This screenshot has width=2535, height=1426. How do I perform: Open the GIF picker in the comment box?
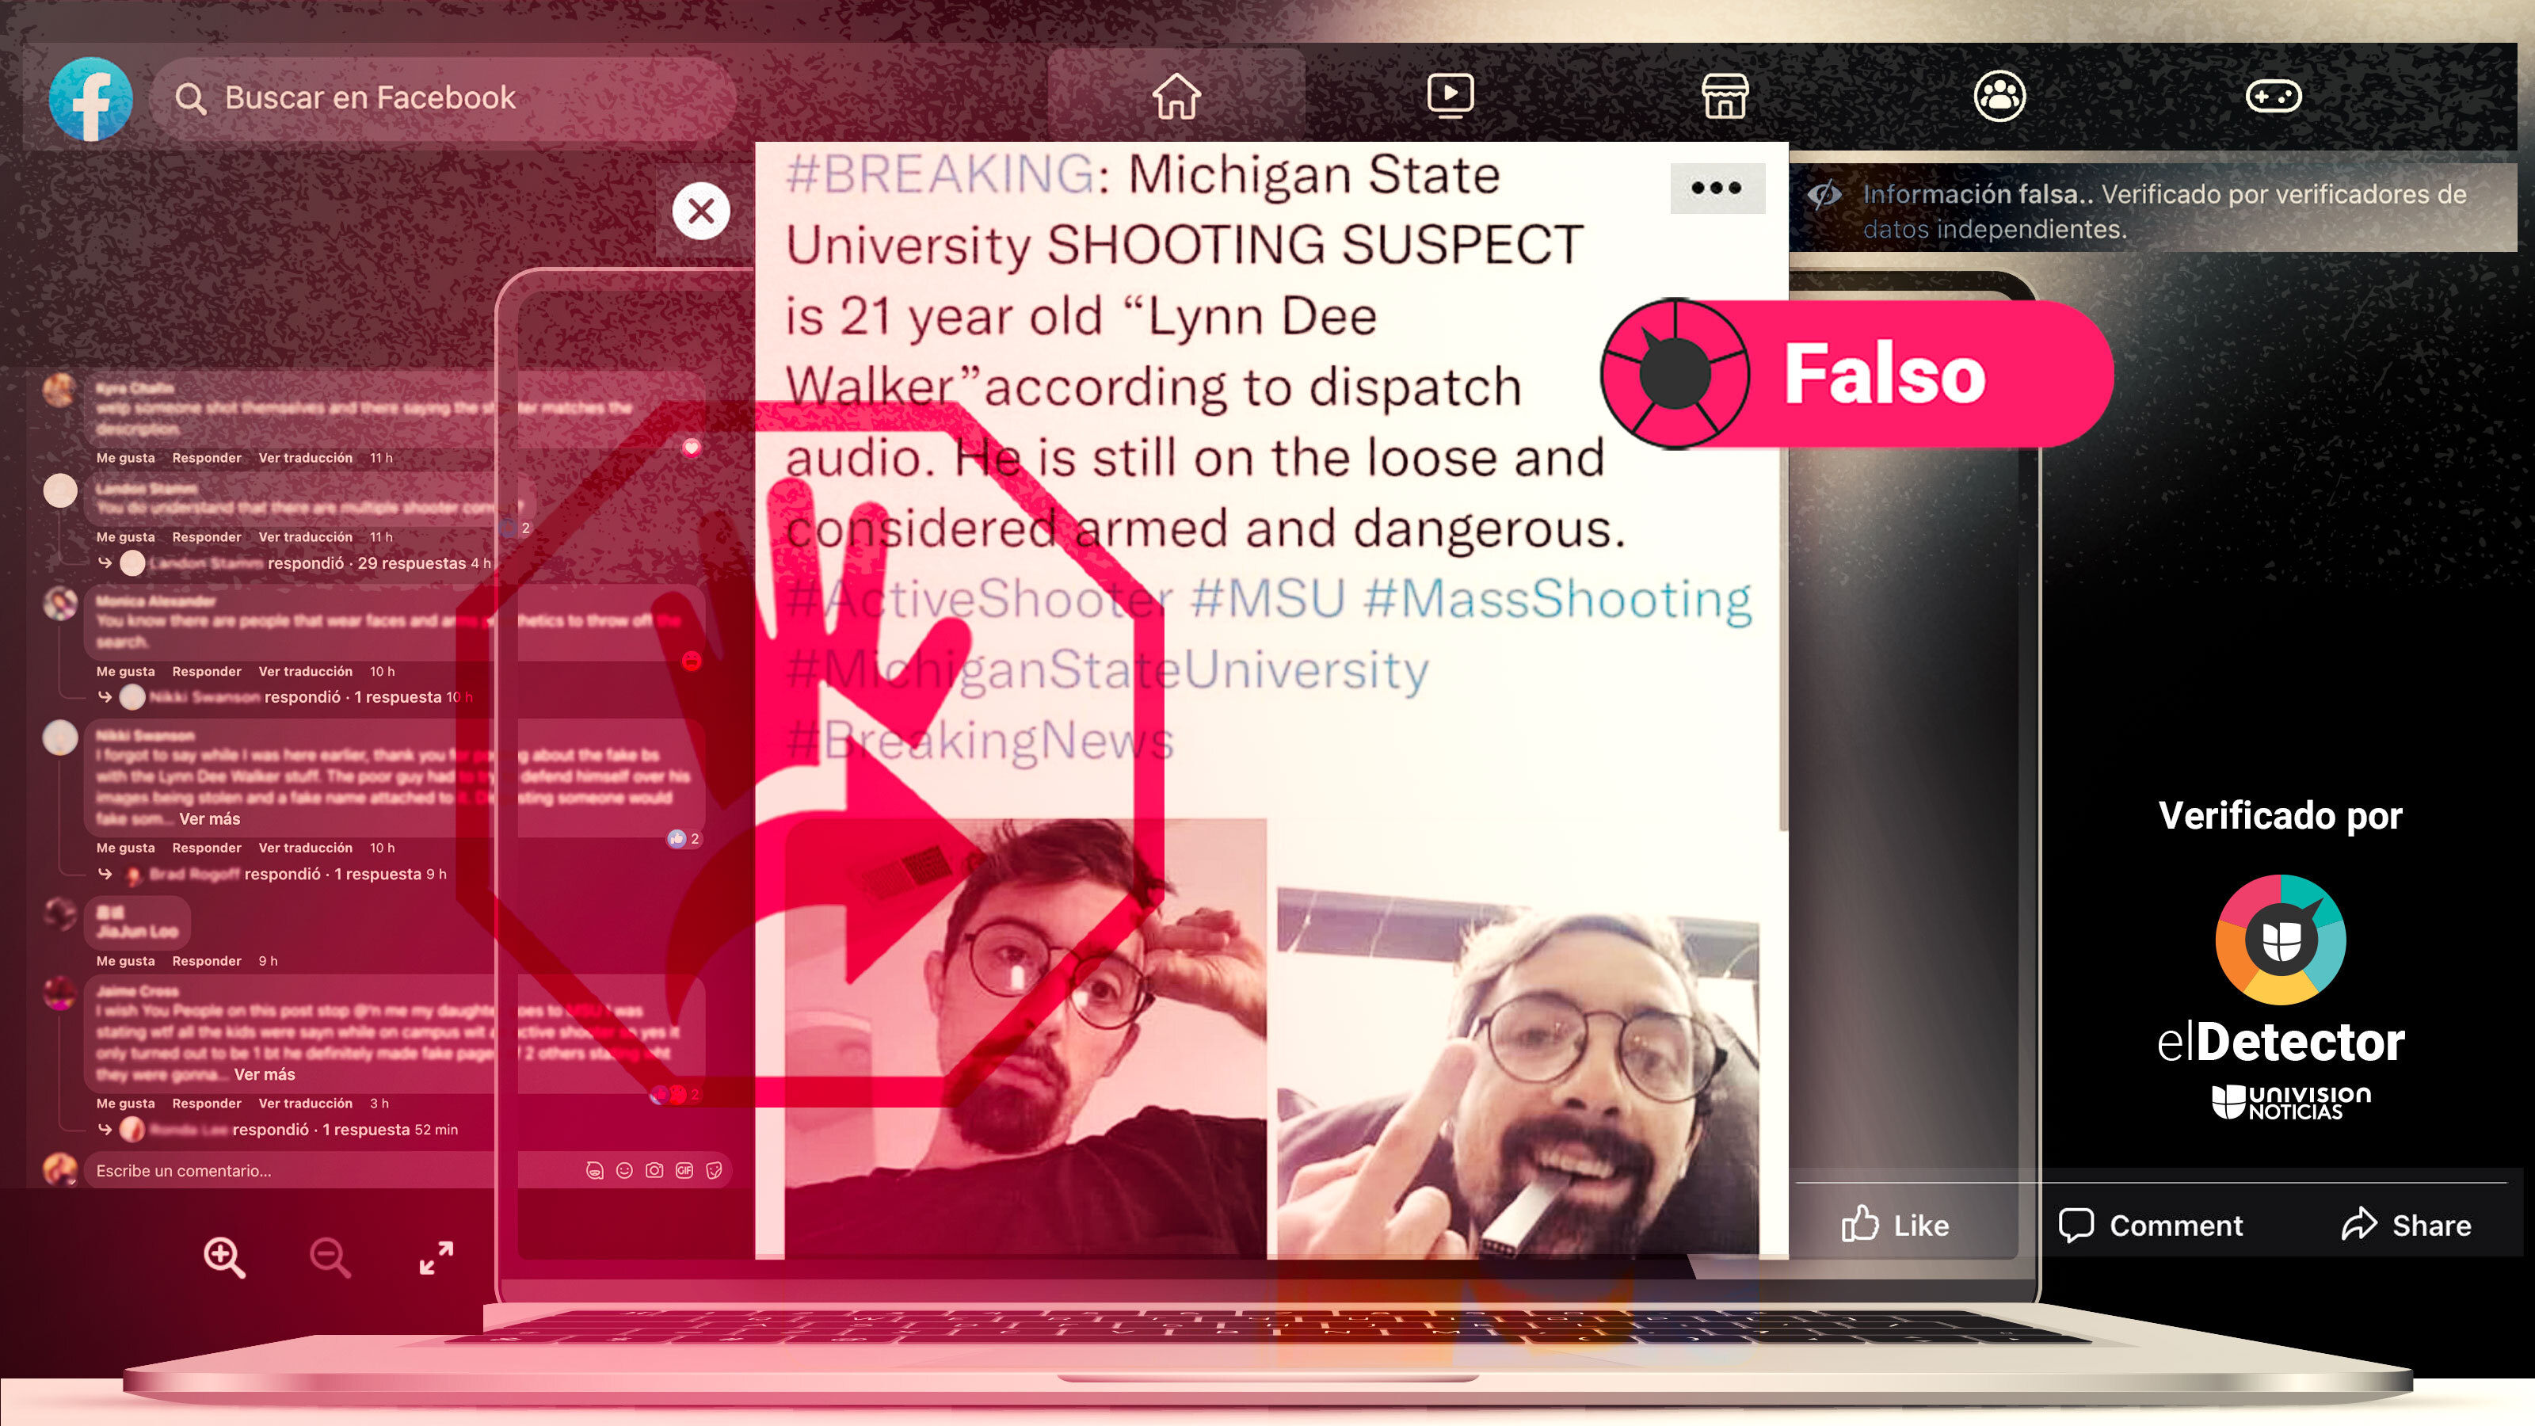(684, 1171)
